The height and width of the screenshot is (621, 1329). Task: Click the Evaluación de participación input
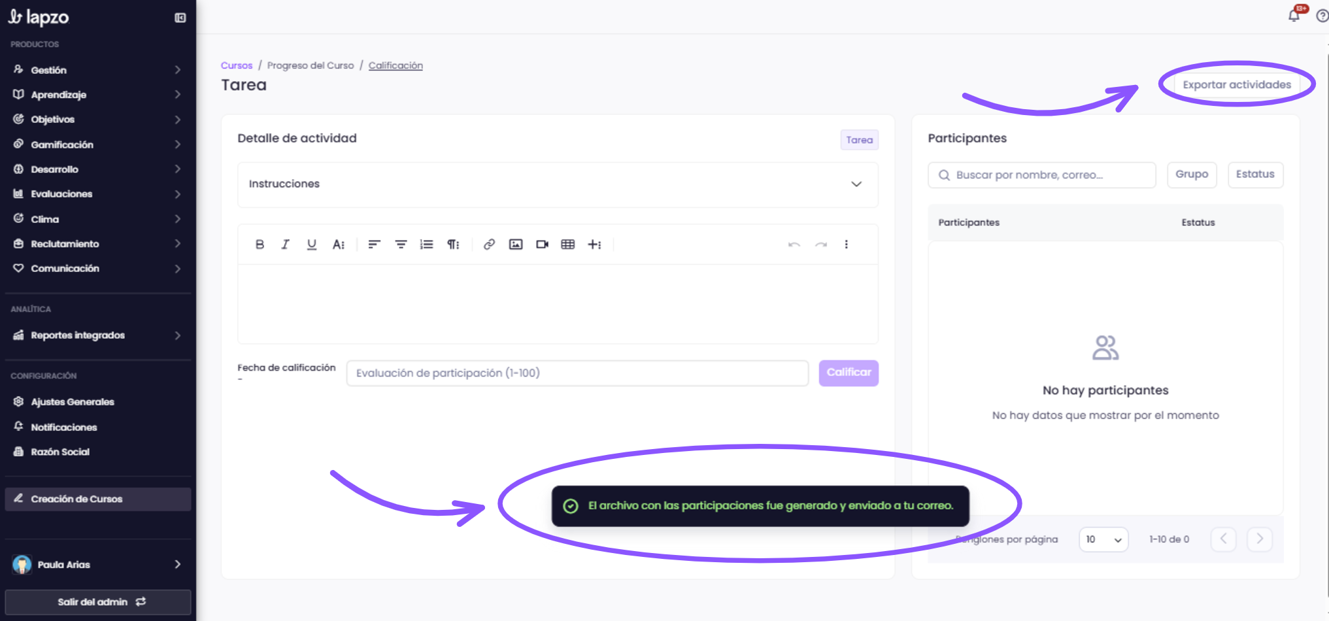(577, 373)
